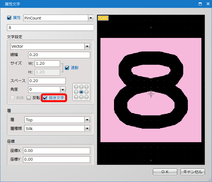Image resolution: width=212 pixels, height=182 pixels.
Task: Click the yellow PLACED badge in preview
Action: point(103,18)
